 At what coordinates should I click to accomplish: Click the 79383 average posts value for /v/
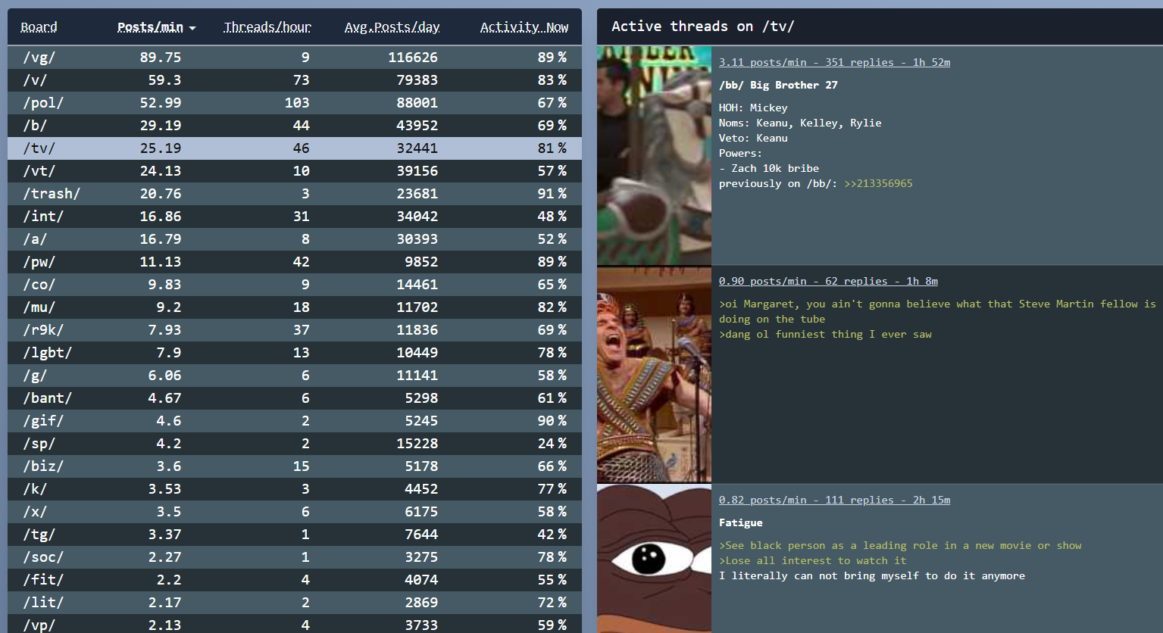click(417, 80)
